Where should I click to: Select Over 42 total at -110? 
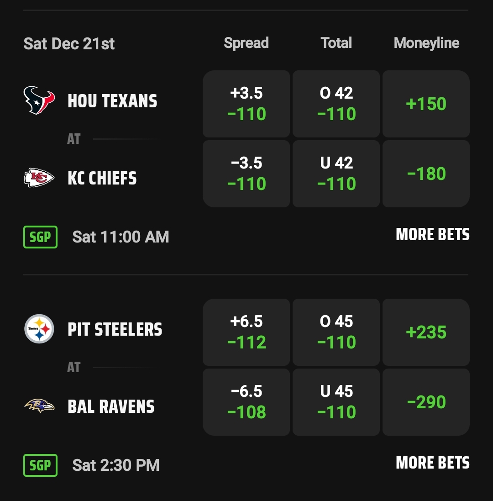(336, 104)
